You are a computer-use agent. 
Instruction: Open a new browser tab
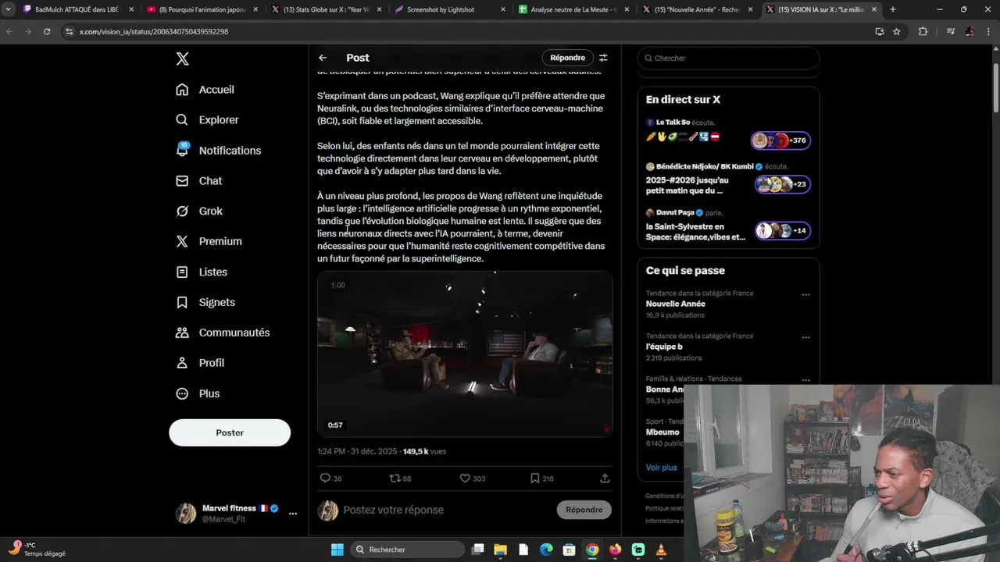pyautogui.click(x=893, y=9)
